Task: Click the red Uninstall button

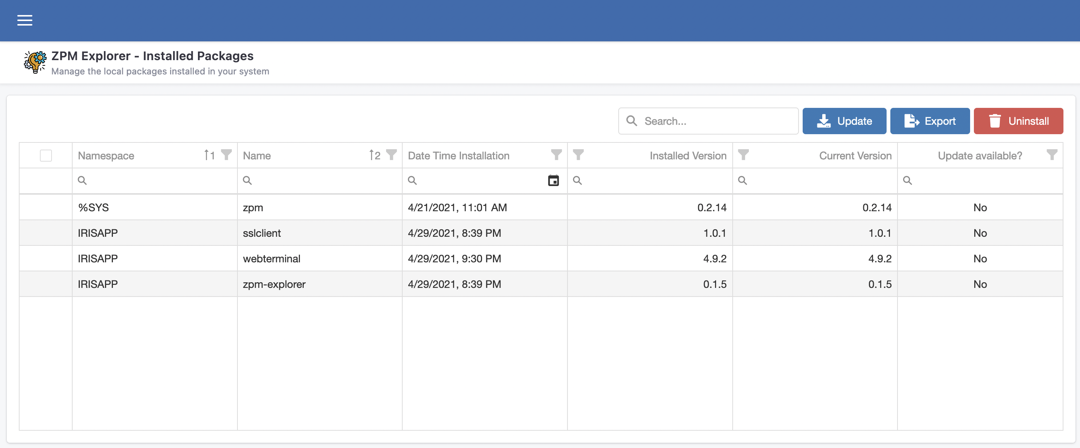Action: (1018, 121)
